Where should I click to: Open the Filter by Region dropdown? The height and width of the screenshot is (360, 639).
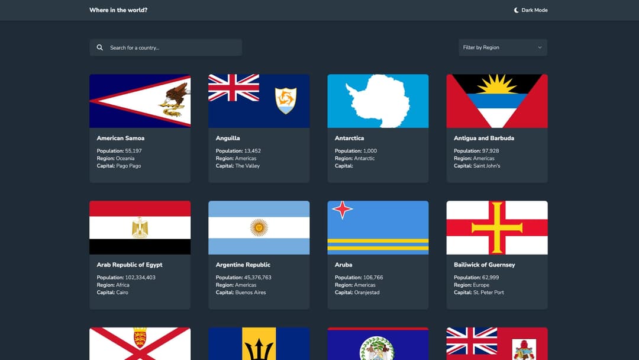point(502,47)
